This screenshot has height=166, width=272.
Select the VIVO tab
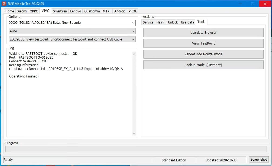(45, 11)
